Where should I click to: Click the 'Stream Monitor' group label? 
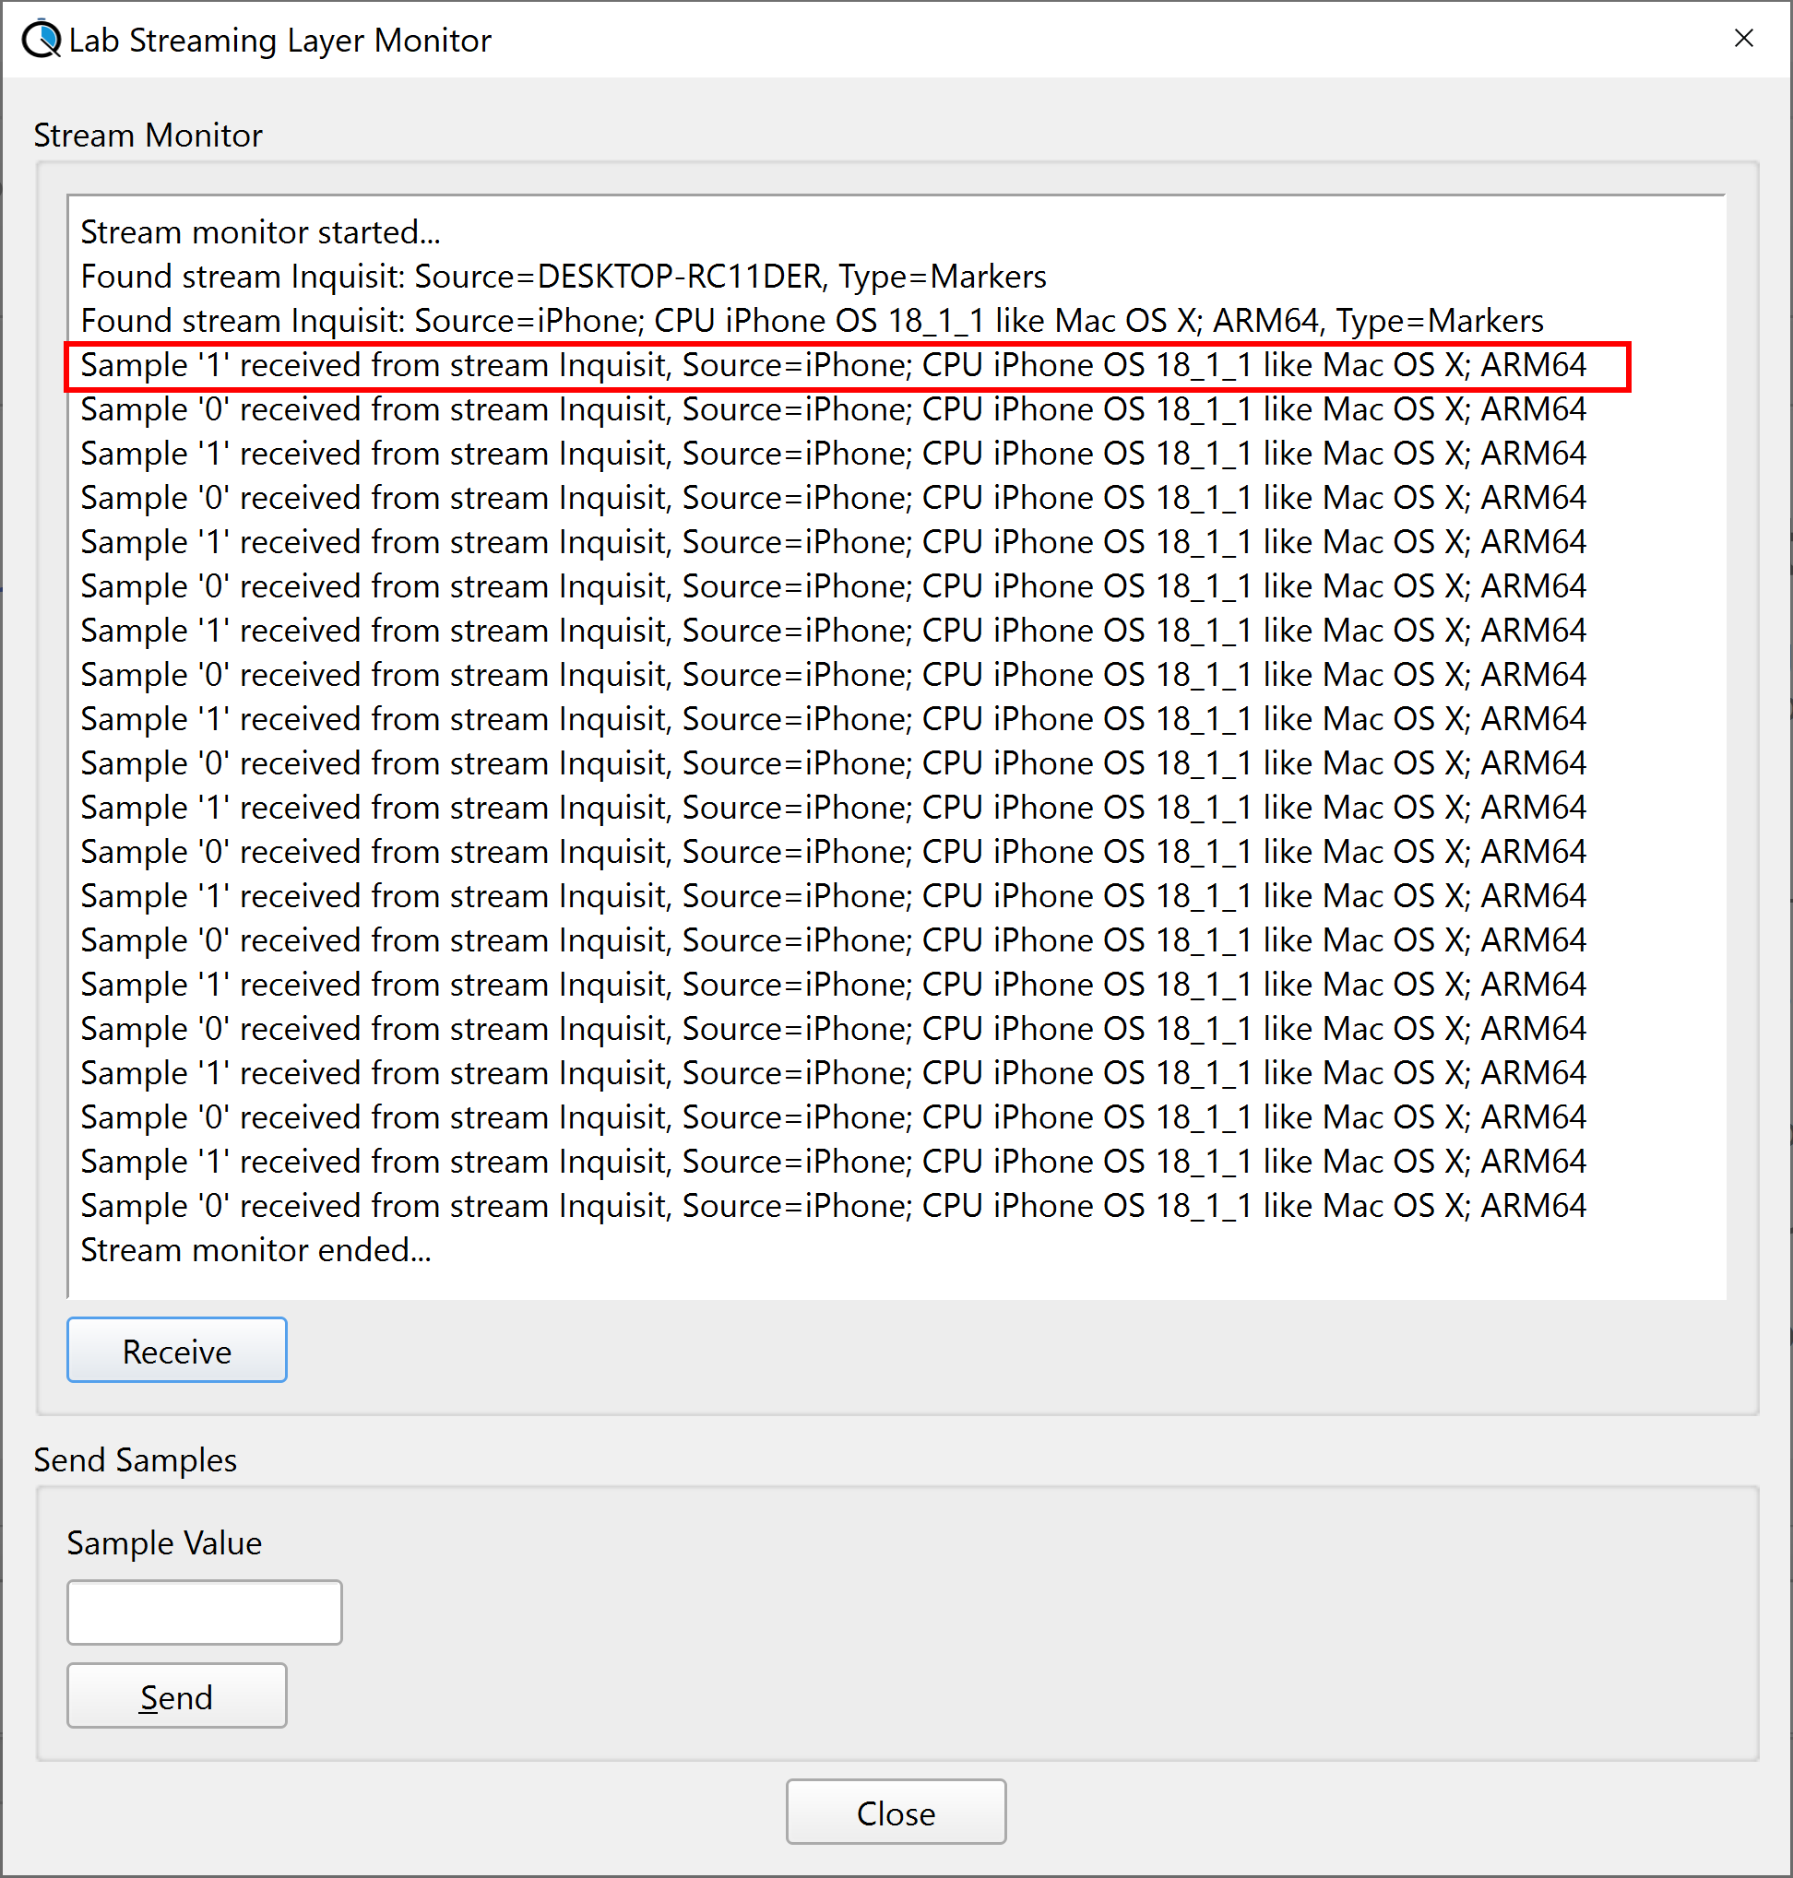click(x=148, y=136)
